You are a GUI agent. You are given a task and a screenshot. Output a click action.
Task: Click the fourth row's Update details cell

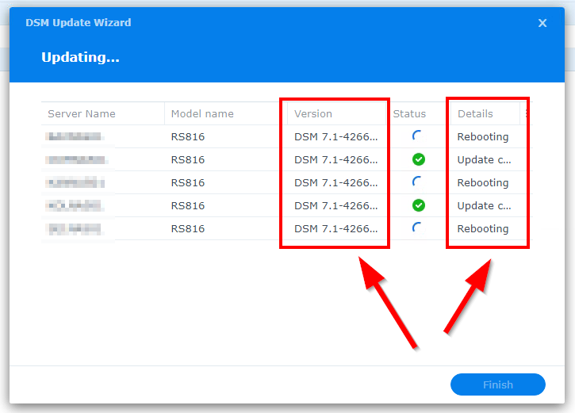(484, 205)
